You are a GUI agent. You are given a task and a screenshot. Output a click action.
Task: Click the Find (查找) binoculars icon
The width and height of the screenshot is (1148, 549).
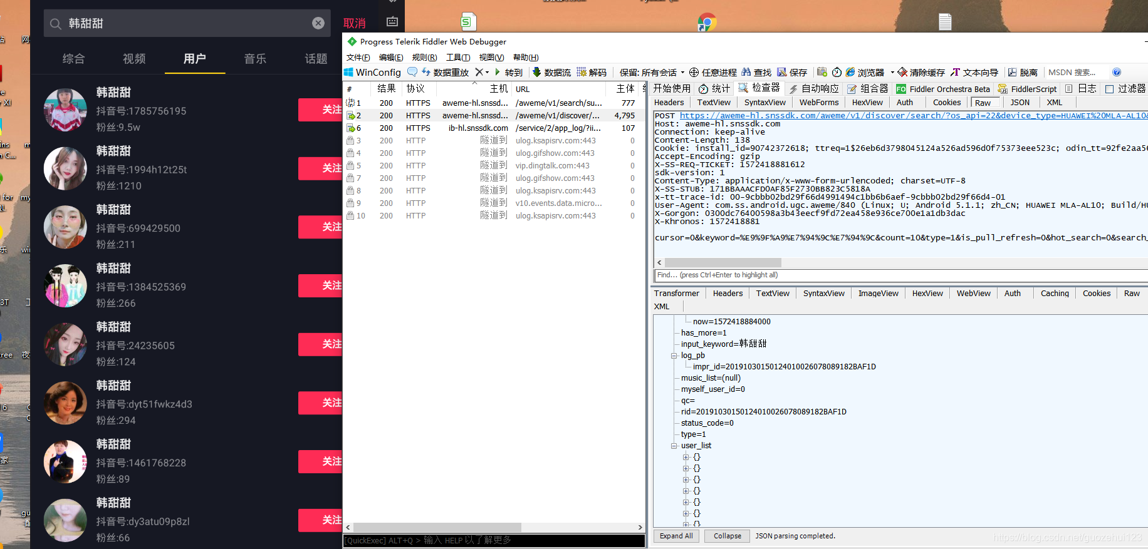[746, 72]
